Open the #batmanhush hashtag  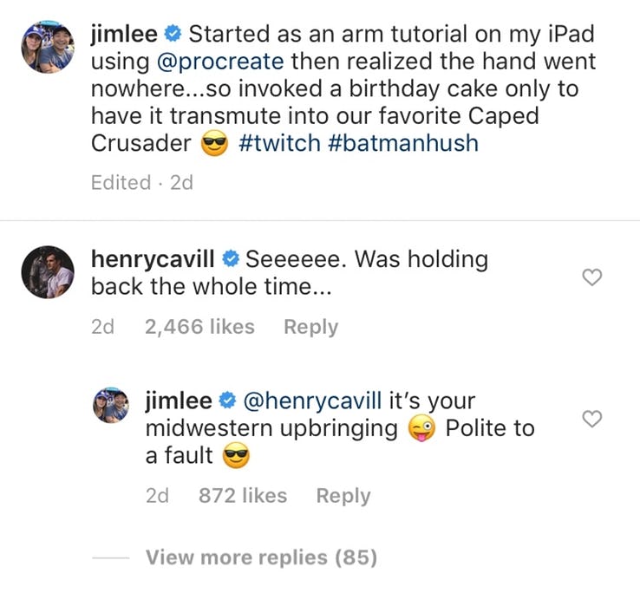(403, 143)
